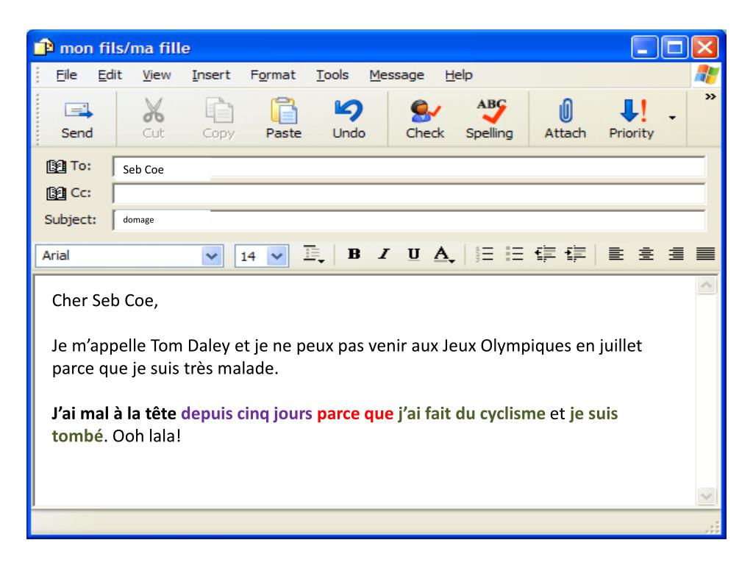Image resolution: width=753 pixels, height=565 pixels.
Task: Open the To address book icon
Action: point(56,167)
